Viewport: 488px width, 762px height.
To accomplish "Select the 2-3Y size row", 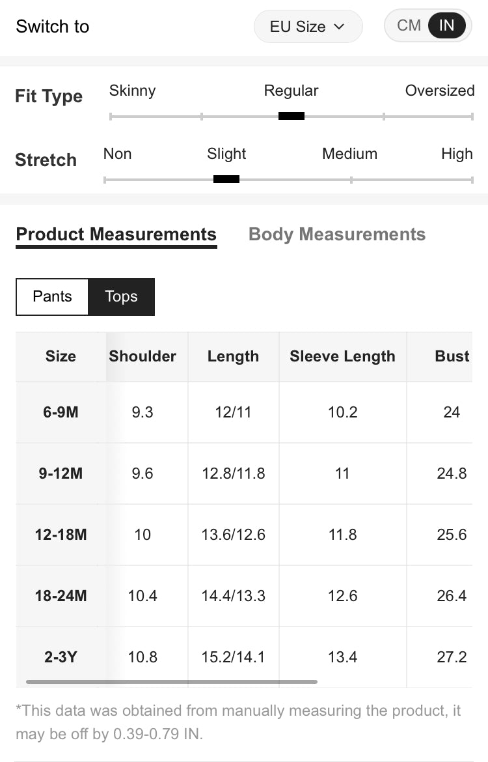I will click(61, 657).
